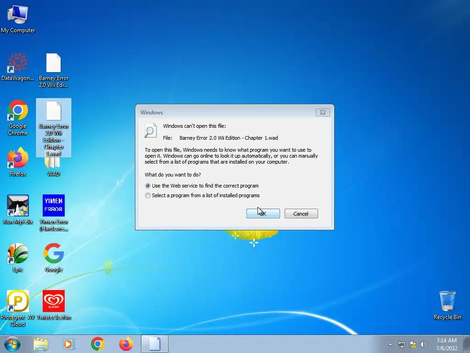This screenshot has width=470, height=353.
Task: Select the Yimen Error (Hardcore) icon
Action: [54, 213]
